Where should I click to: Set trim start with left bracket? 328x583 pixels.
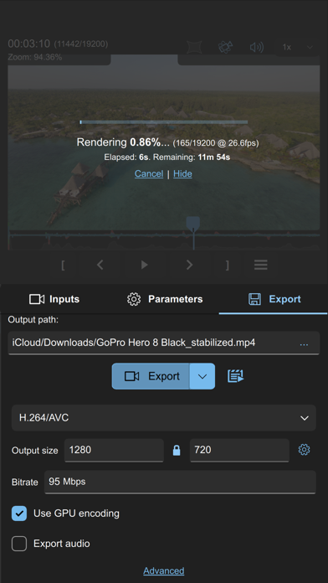[63, 265]
